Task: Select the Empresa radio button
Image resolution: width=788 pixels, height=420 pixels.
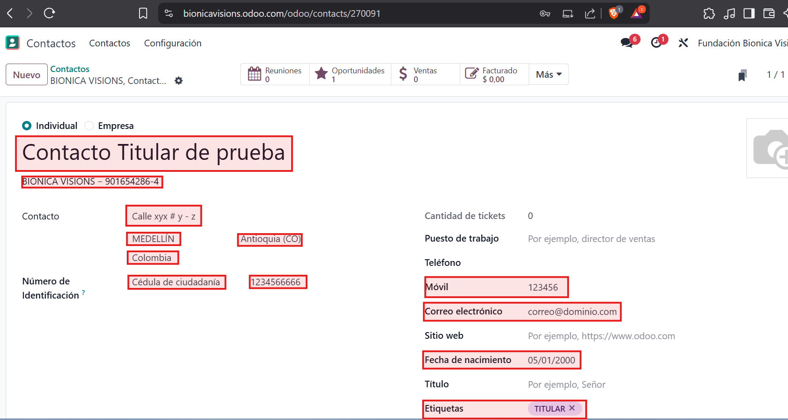Action: (89, 126)
